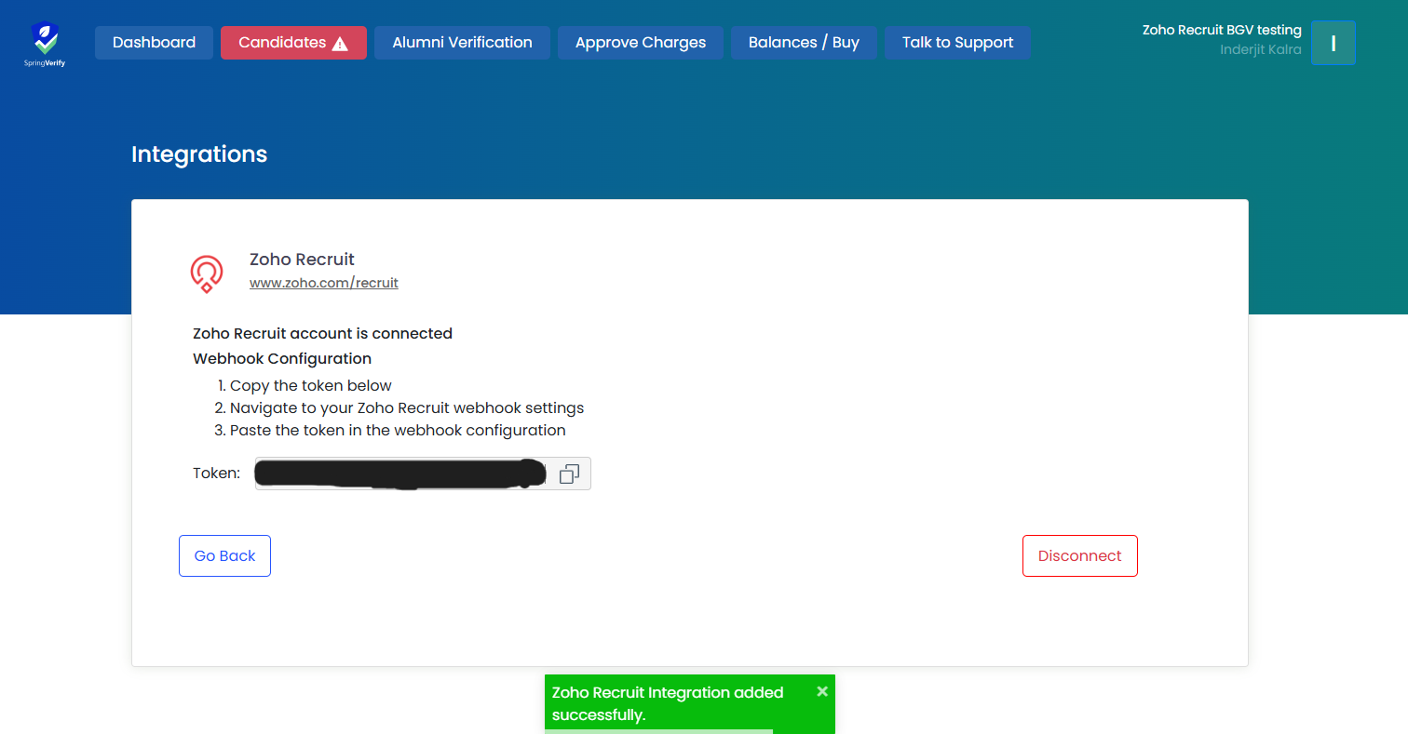
Task: Dismiss the success notification with the X
Action: 822,691
